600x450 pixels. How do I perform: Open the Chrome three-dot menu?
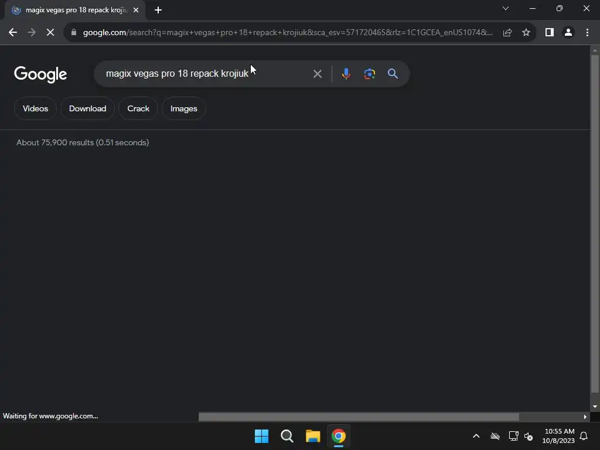point(587,33)
